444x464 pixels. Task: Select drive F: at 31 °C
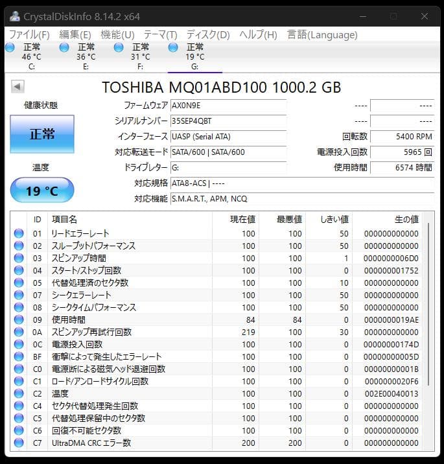[x=140, y=56]
